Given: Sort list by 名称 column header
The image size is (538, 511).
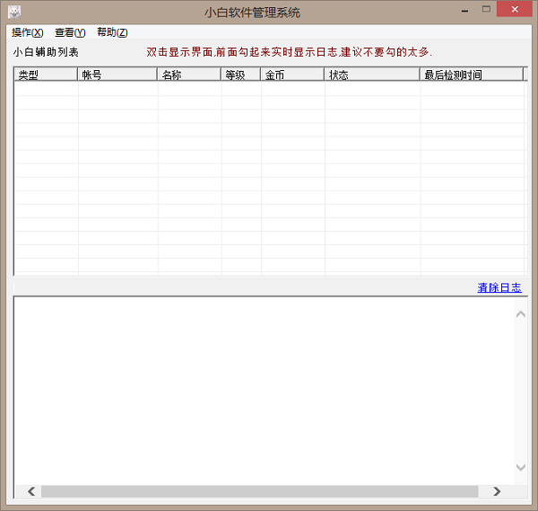Looking at the screenshot, I should (x=189, y=75).
